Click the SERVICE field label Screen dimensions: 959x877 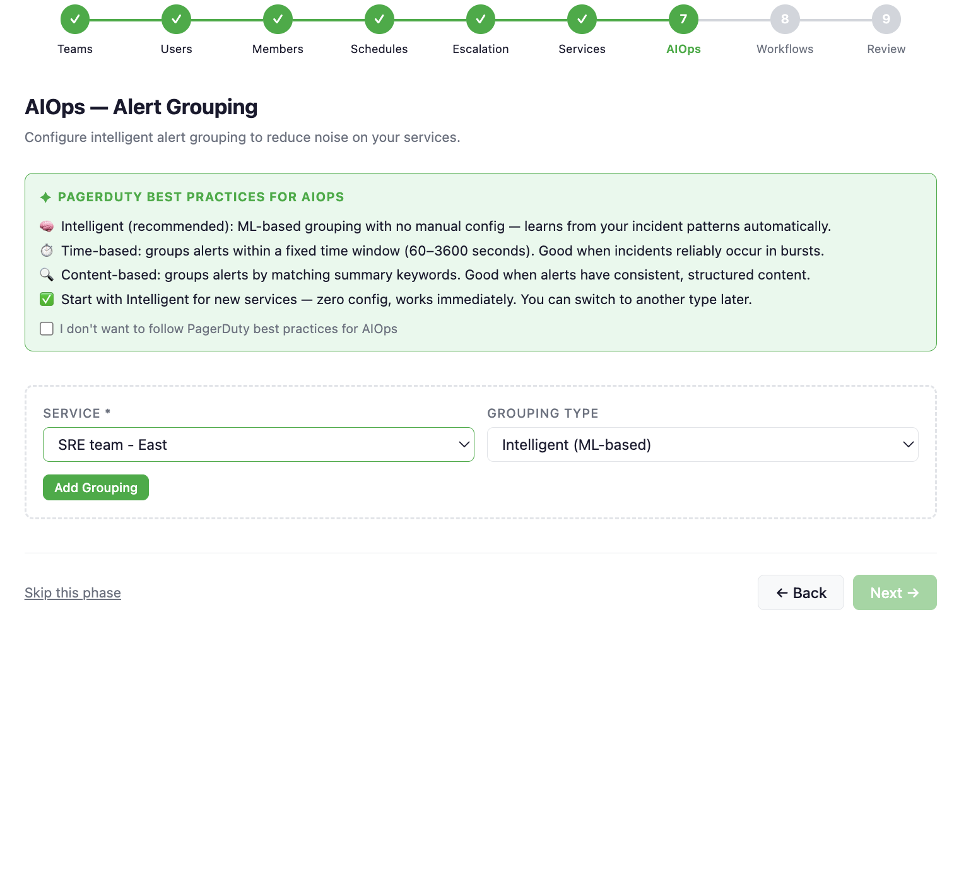point(77,413)
